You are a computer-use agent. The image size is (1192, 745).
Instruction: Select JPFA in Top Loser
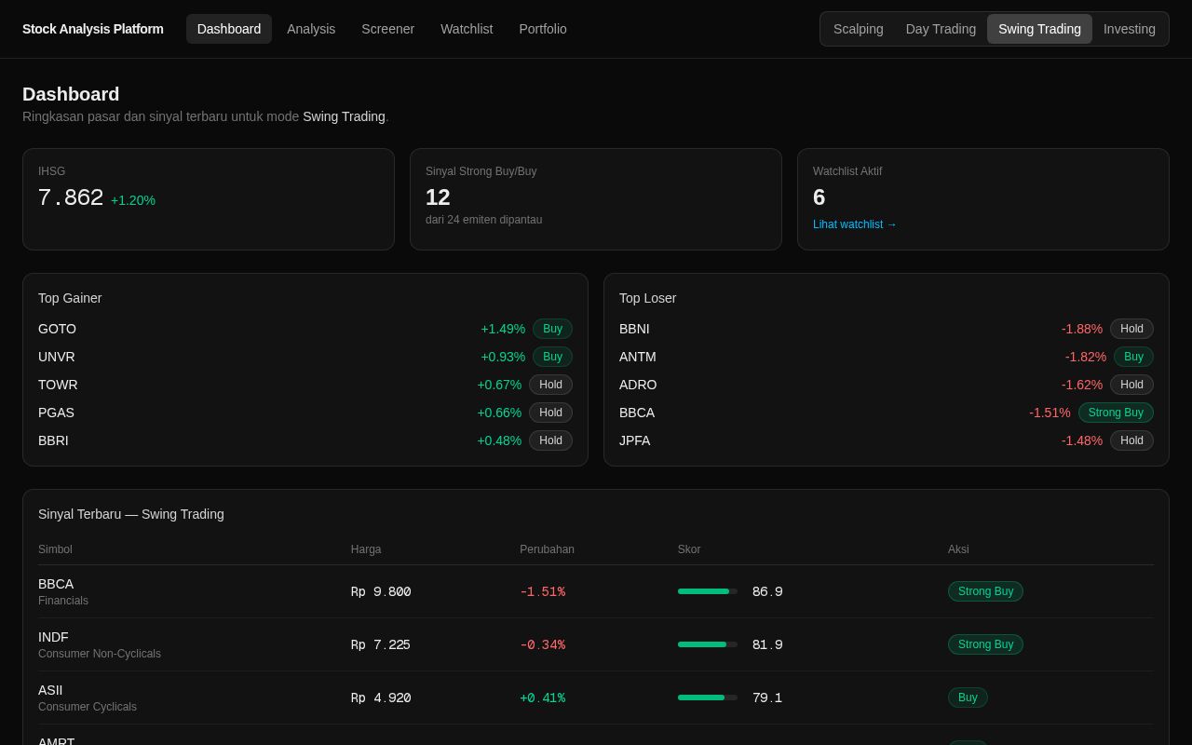pos(635,440)
